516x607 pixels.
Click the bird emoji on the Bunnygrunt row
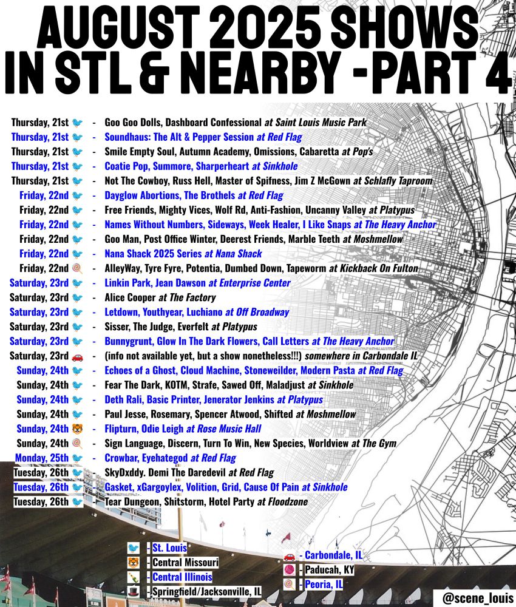point(78,341)
